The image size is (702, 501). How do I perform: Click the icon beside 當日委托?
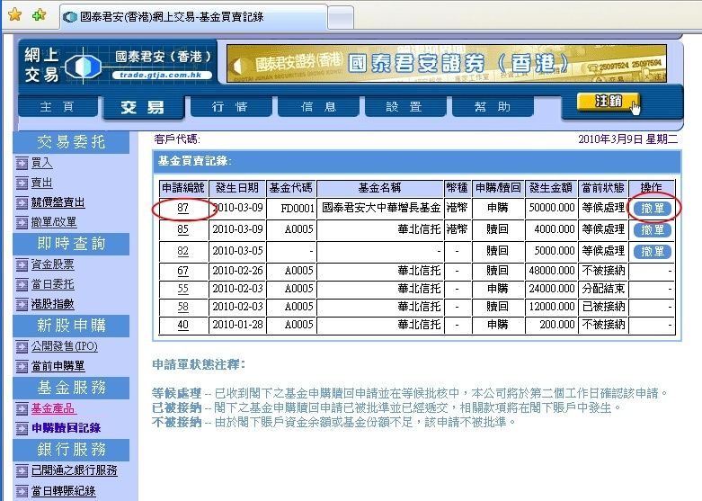pyautogui.click(x=22, y=284)
